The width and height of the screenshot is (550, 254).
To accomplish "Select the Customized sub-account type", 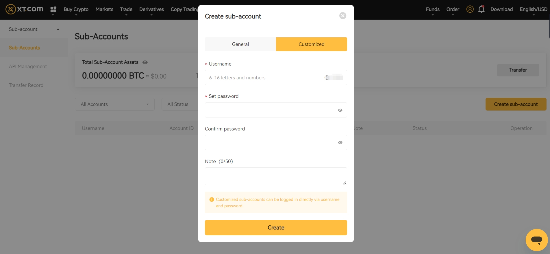I will (311, 44).
